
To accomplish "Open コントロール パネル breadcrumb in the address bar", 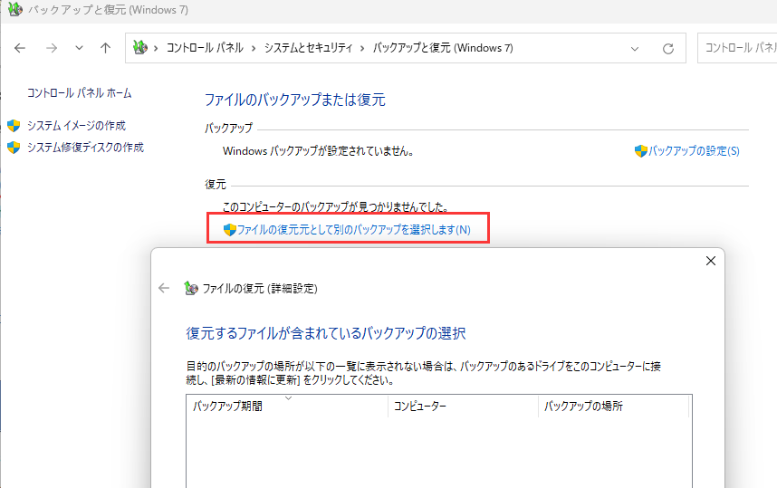I will click(205, 48).
